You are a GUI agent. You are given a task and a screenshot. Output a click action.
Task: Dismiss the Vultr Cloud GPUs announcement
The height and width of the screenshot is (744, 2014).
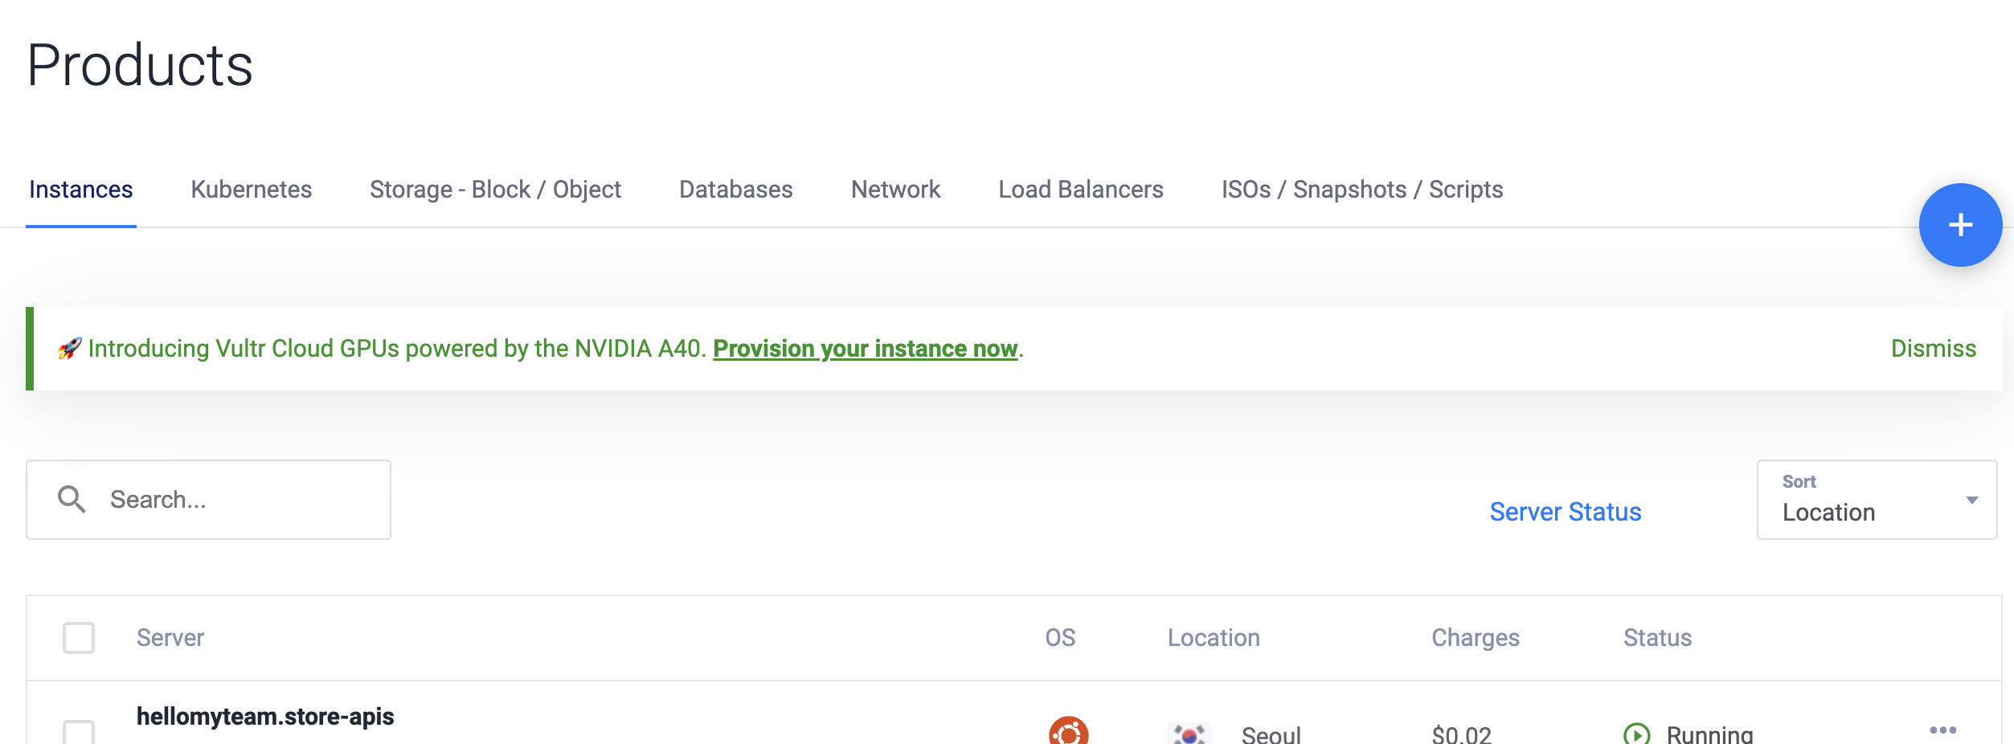[1933, 349]
